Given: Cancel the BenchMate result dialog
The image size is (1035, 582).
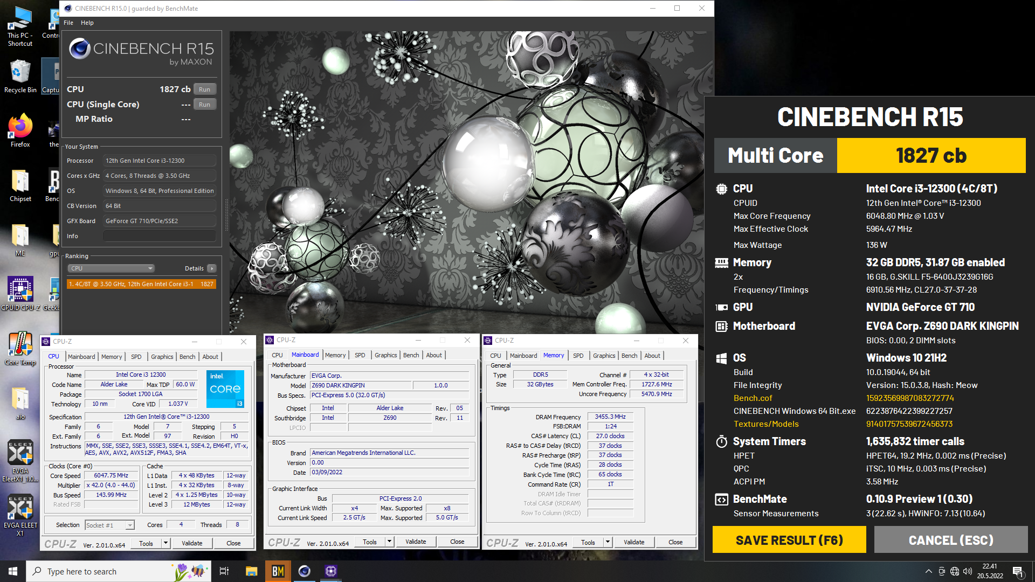Looking at the screenshot, I should (951, 540).
